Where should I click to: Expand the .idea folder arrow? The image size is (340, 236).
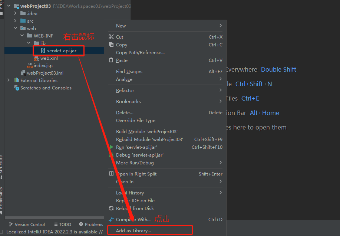pos(15,13)
